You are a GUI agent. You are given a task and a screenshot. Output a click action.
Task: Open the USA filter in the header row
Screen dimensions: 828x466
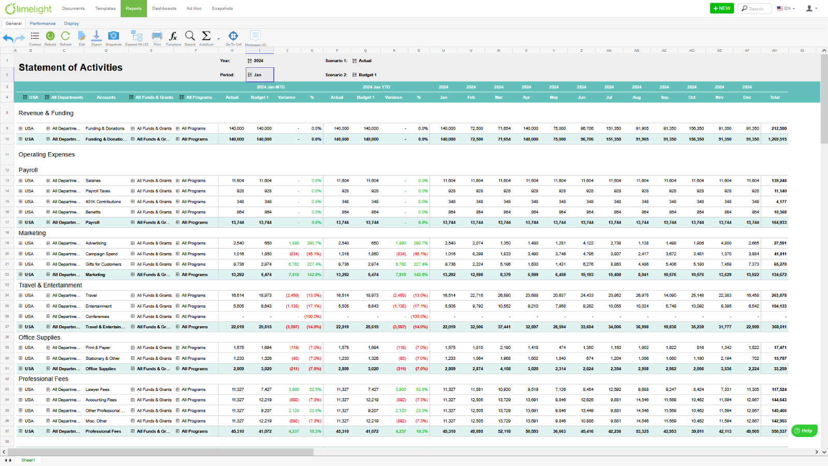31,97
